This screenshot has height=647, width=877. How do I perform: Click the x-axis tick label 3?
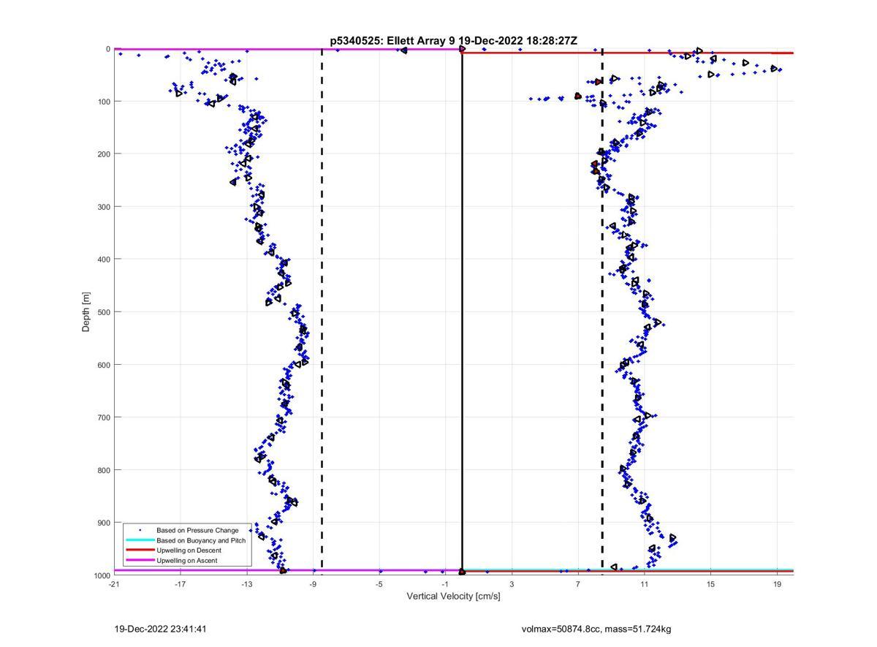tap(512, 584)
